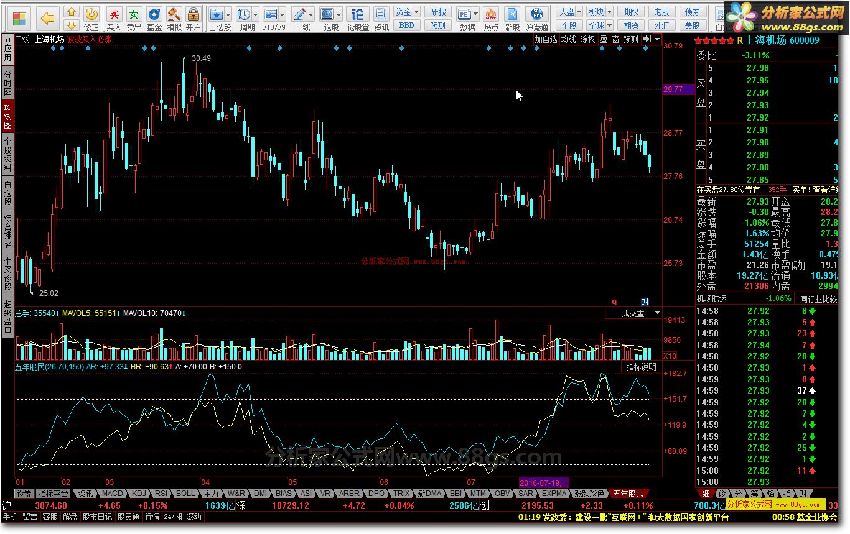This screenshot has width=850, height=534.
Task: Open the 个股资料 side tab
Action: point(7,155)
